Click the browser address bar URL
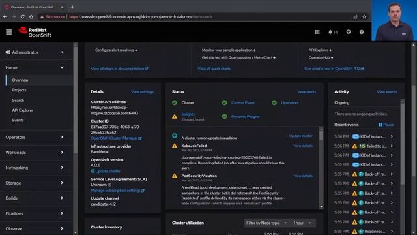 coord(141,17)
